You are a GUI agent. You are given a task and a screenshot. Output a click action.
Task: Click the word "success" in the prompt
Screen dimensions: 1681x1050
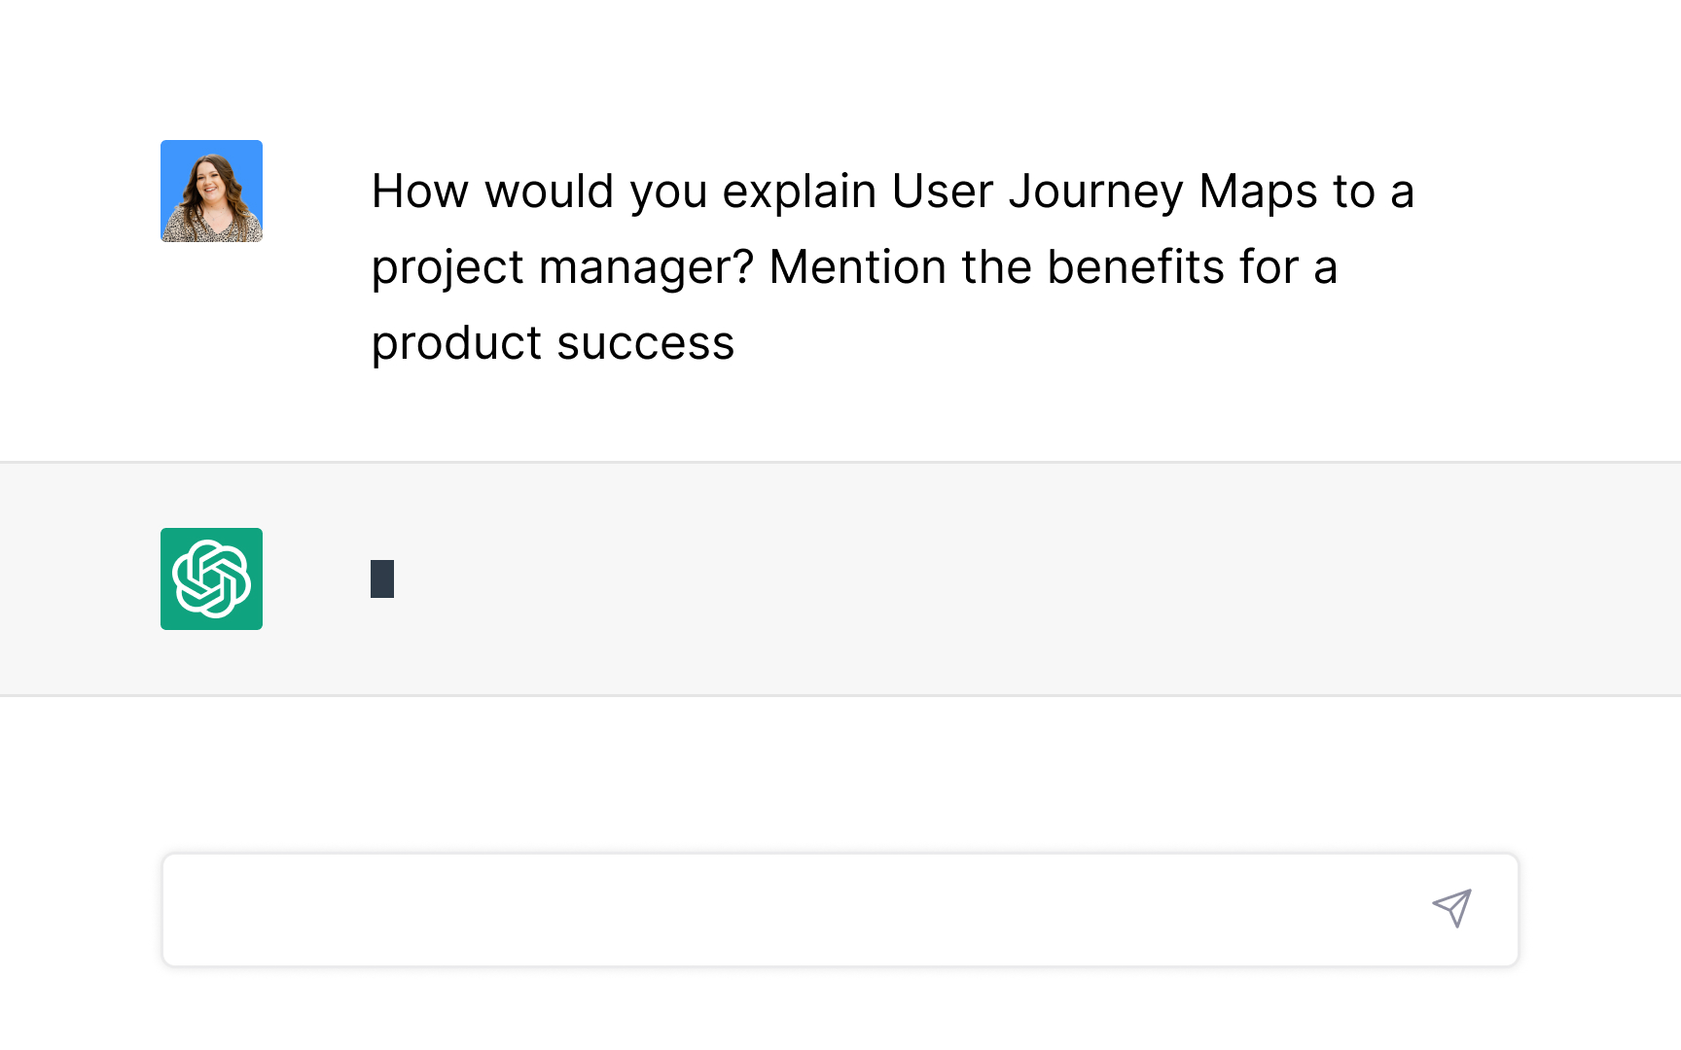click(645, 343)
